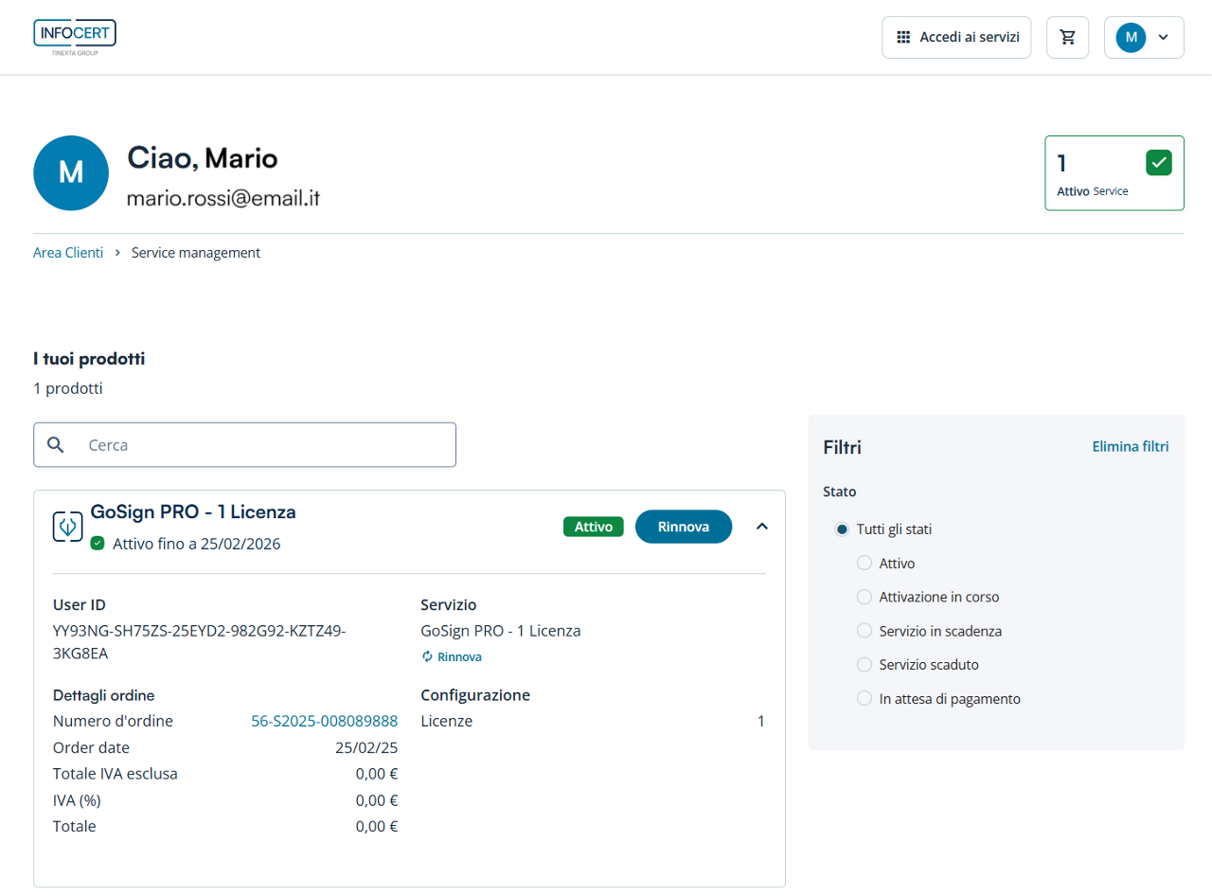Select the Servizio in scadenza filter
The height and width of the screenshot is (896, 1212).
864,631
